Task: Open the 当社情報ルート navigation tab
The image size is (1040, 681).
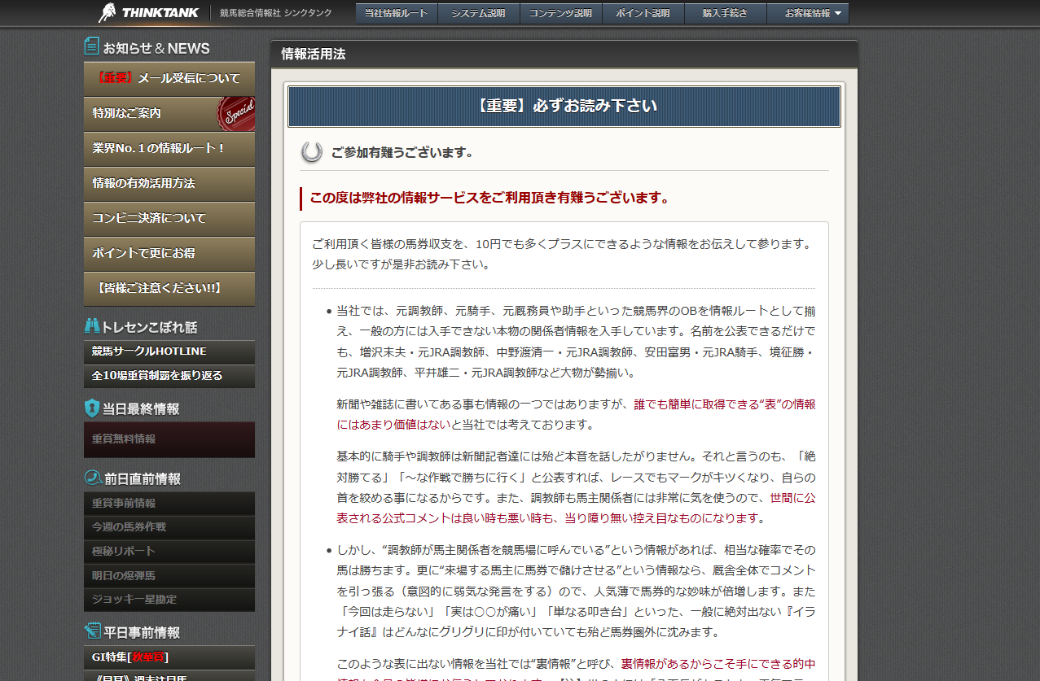Action: pyautogui.click(x=397, y=14)
